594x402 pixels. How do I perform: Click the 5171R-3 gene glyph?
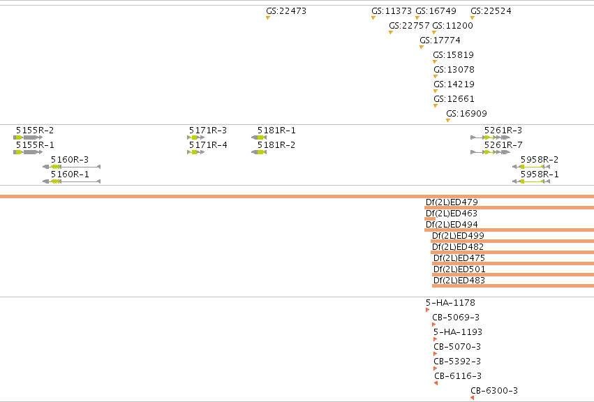pyautogui.click(x=196, y=137)
